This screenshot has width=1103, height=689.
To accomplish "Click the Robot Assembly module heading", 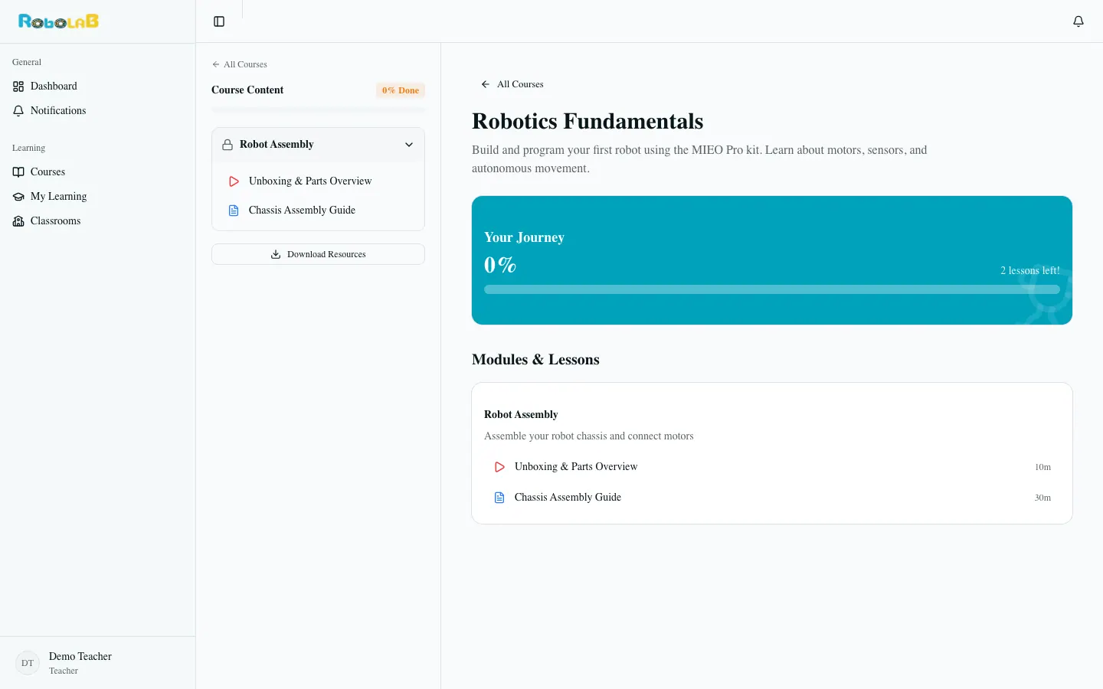I will pos(521,415).
